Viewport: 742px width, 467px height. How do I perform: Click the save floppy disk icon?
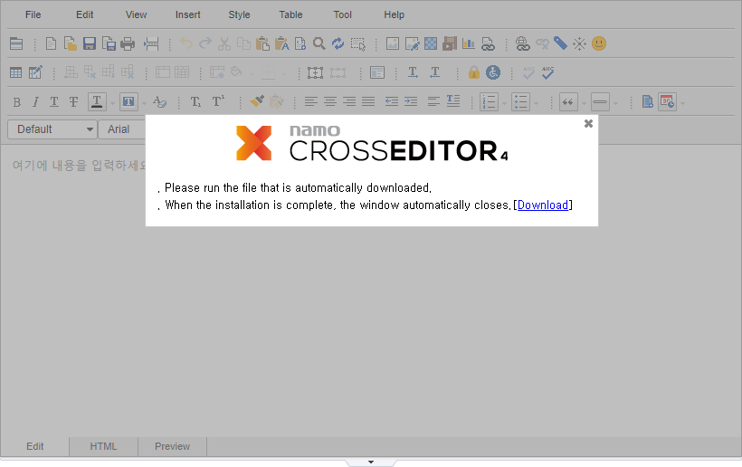(x=90, y=43)
